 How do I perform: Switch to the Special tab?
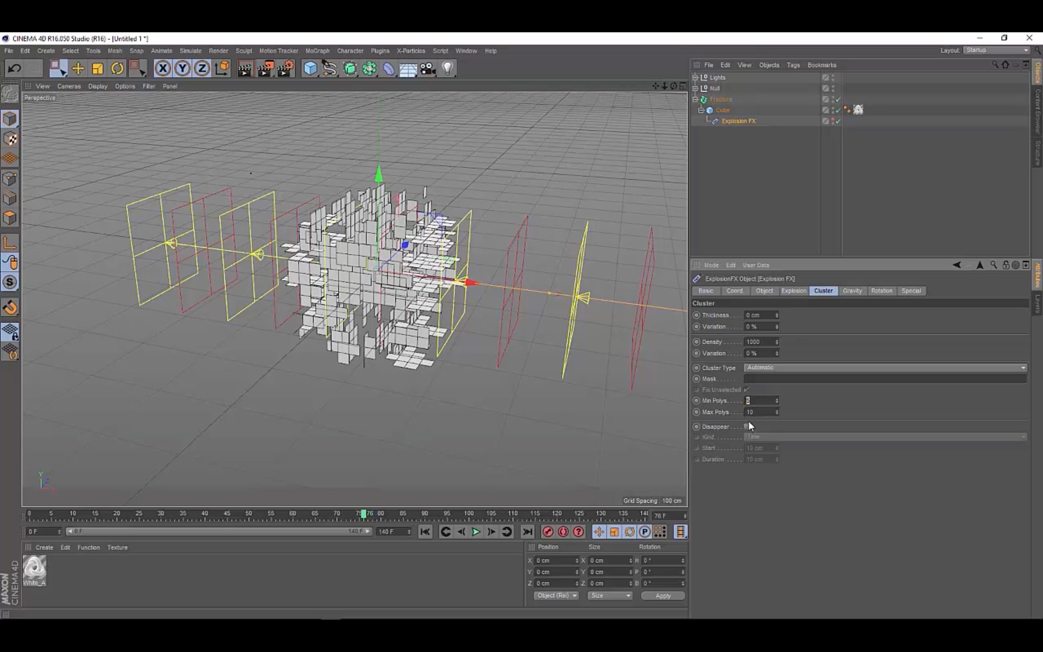(911, 291)
